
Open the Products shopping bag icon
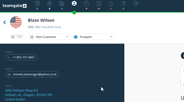coord(111,3)
